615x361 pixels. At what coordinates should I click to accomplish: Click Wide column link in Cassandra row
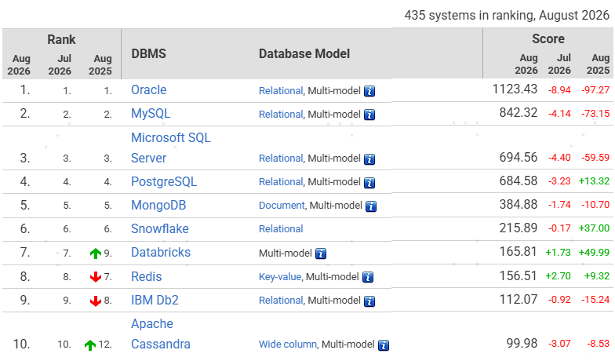[x=287, y=344]
